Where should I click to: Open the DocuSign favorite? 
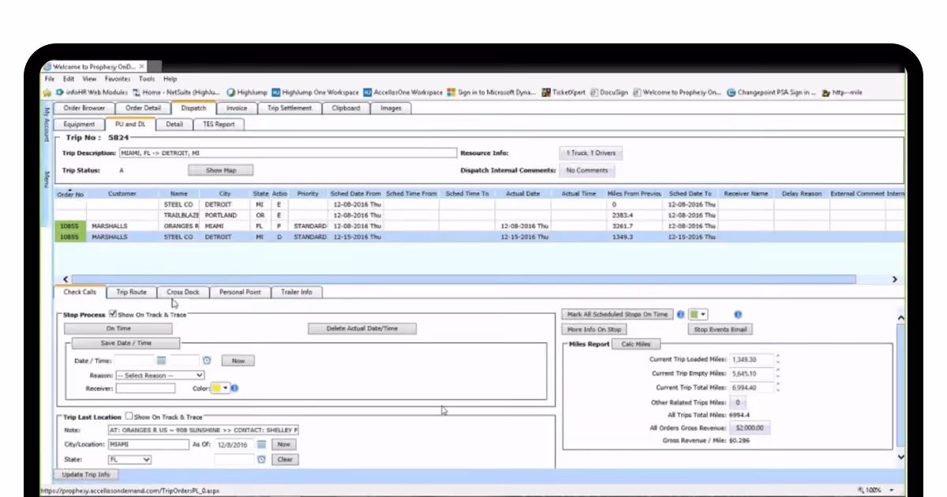609,92
